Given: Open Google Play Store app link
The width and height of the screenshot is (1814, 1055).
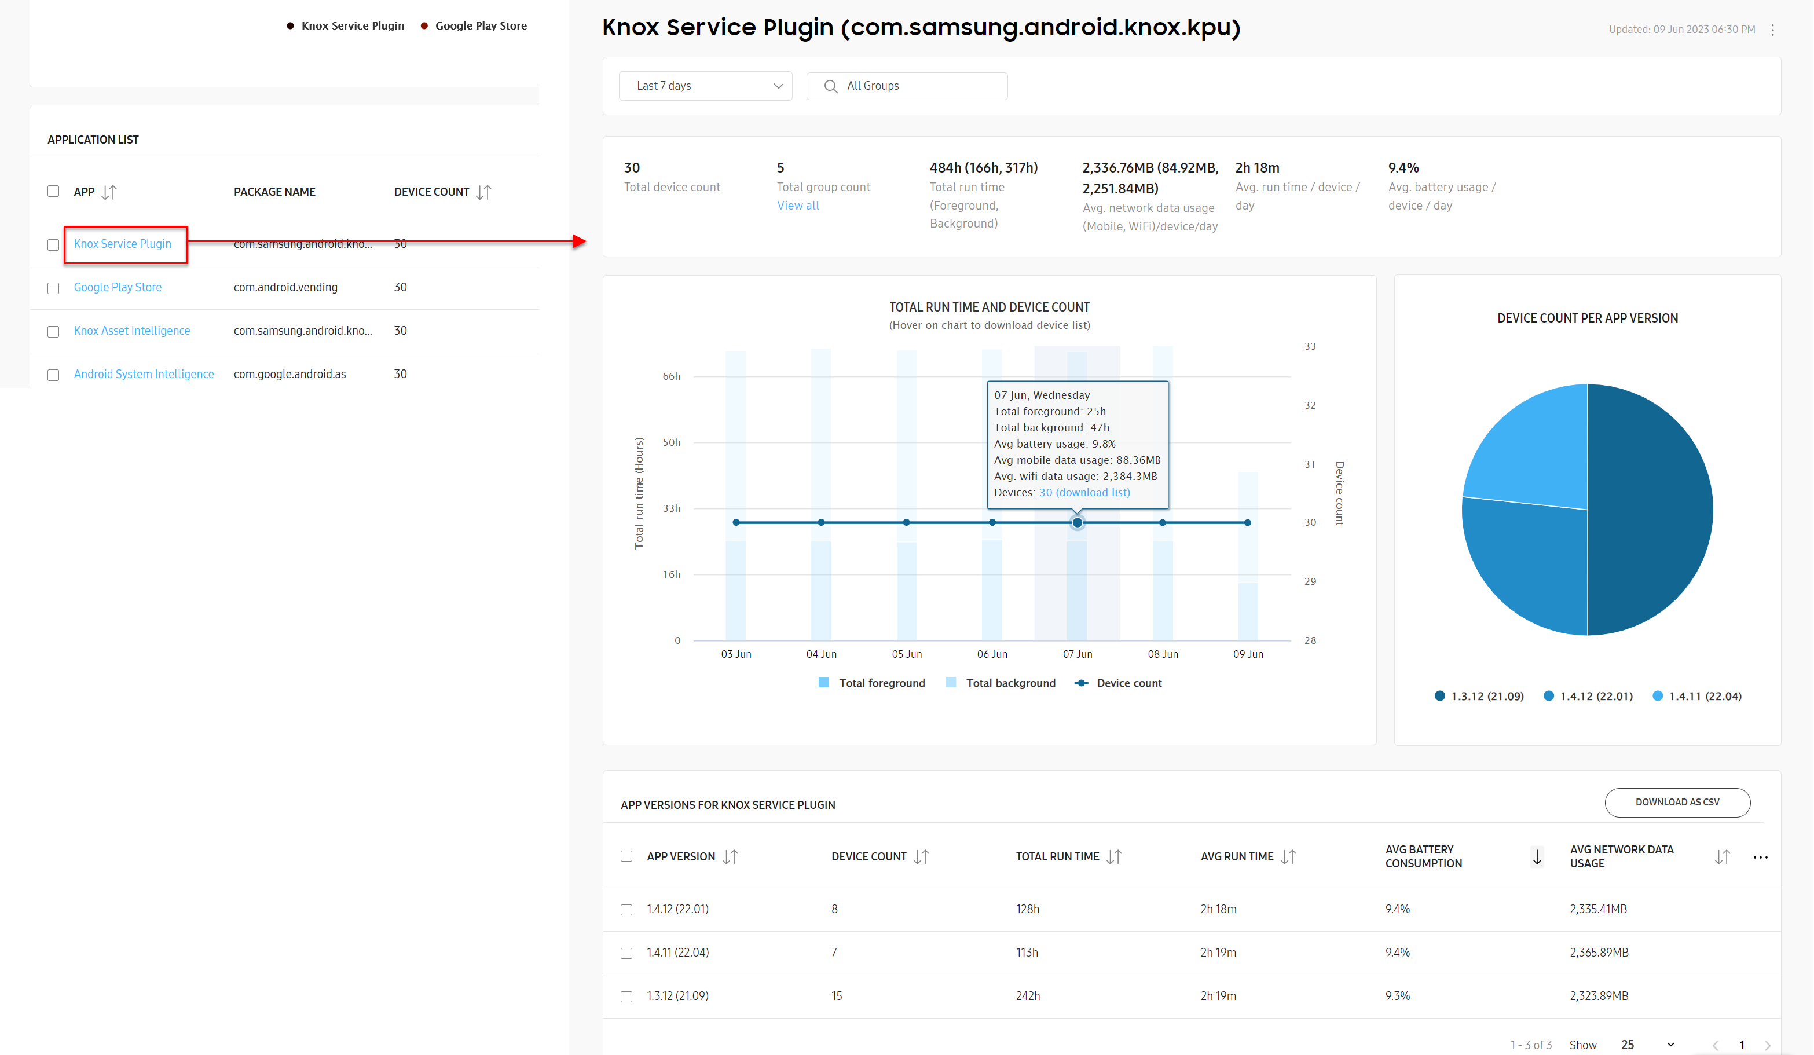Looking at the screenshot, I should pyautogui.click(x=118, y=287).
